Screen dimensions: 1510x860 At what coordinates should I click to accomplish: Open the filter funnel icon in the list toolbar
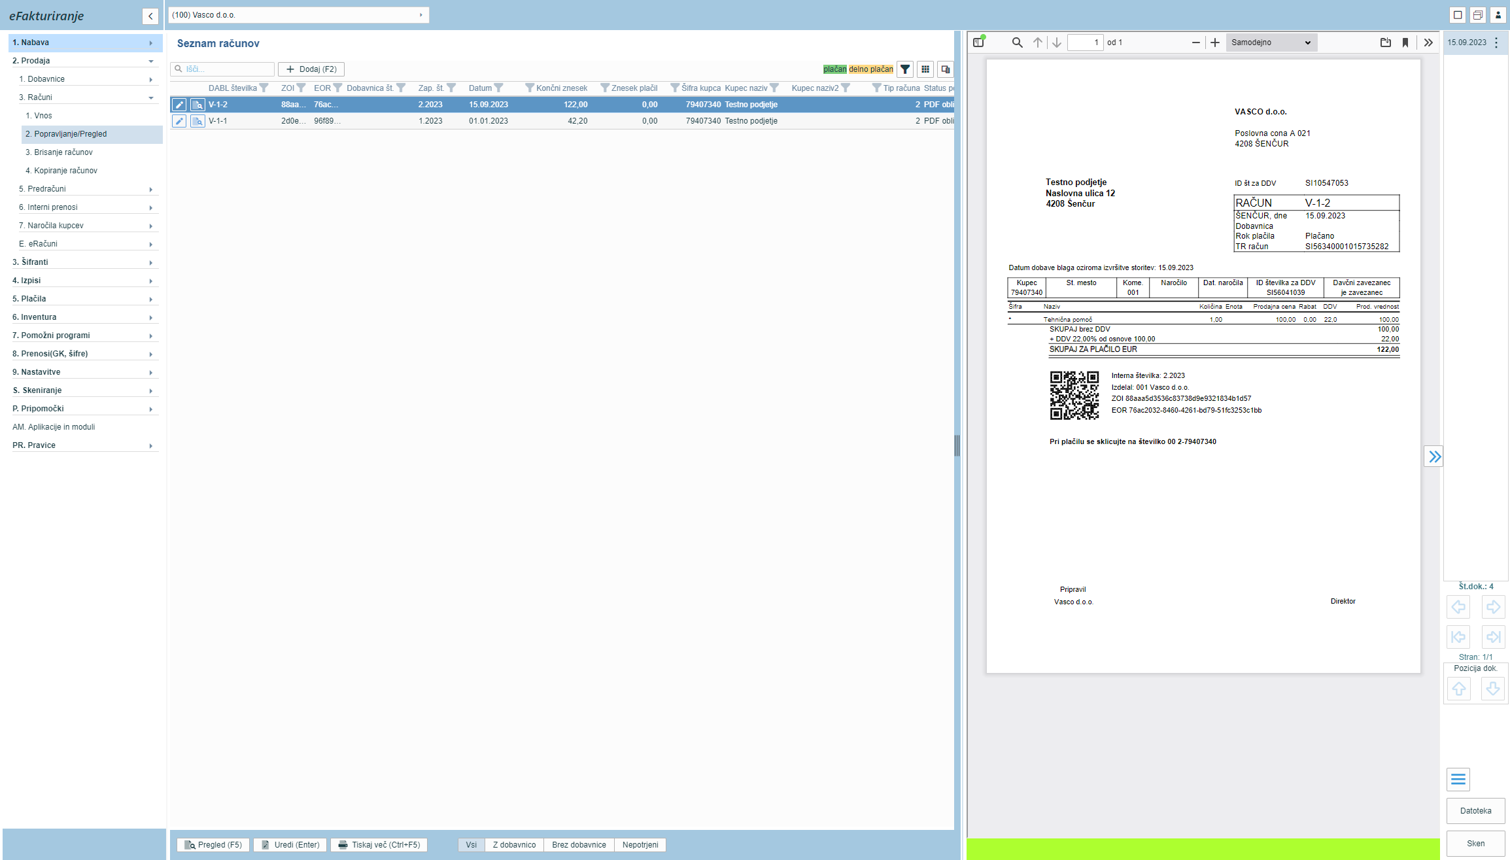(x=905, y=69)
